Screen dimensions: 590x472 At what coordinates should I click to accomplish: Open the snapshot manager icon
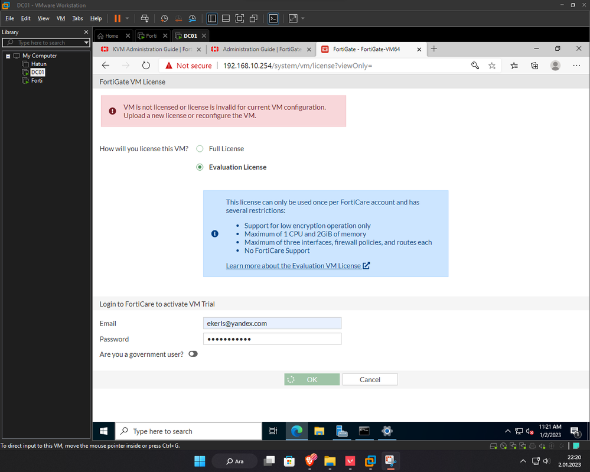[x=189, y=18]
